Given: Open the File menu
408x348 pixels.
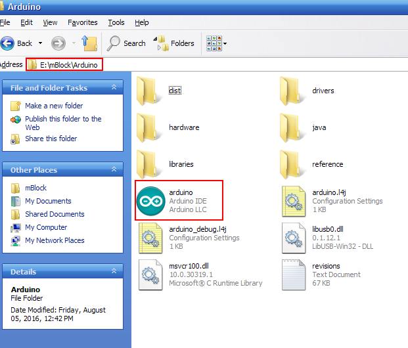Looking at the screenshot, I should coord(5,22).
